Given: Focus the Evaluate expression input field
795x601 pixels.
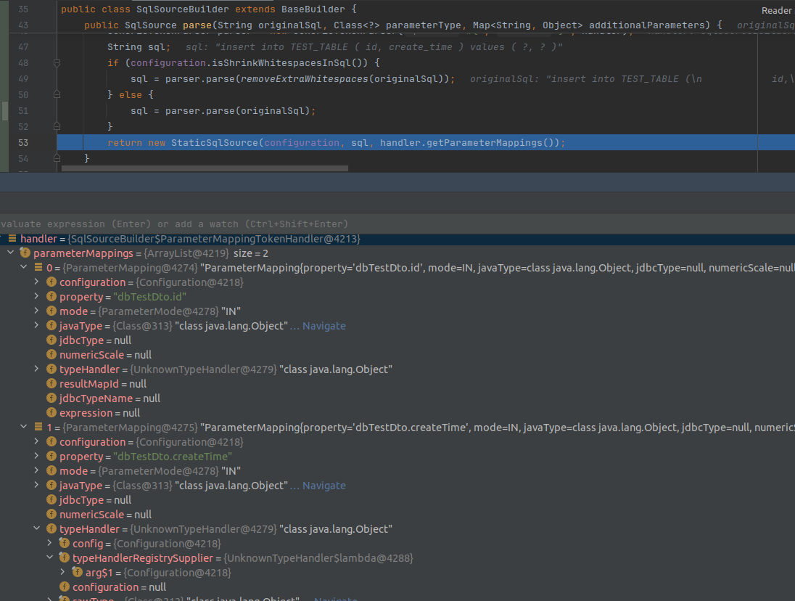Looking at the screenshot, I should 397,224.
